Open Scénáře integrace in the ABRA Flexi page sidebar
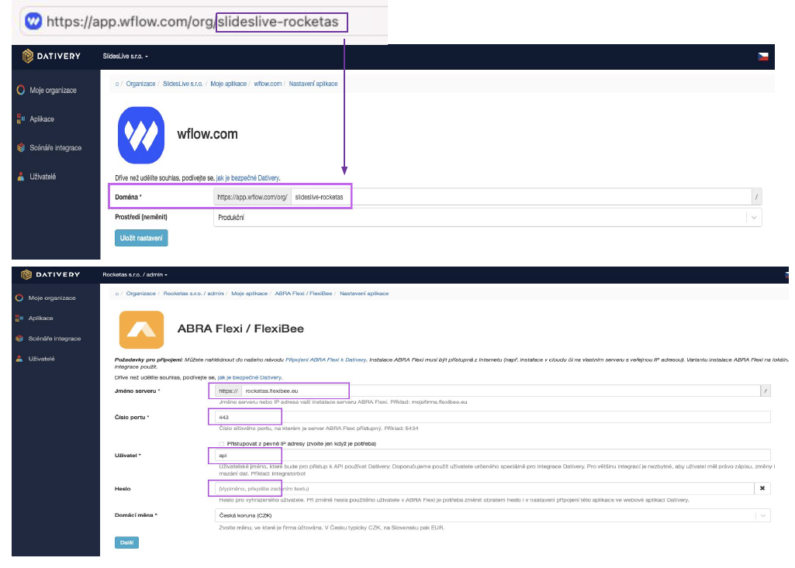The width and height of the screenshot is (795, 568). coord(48,339)
